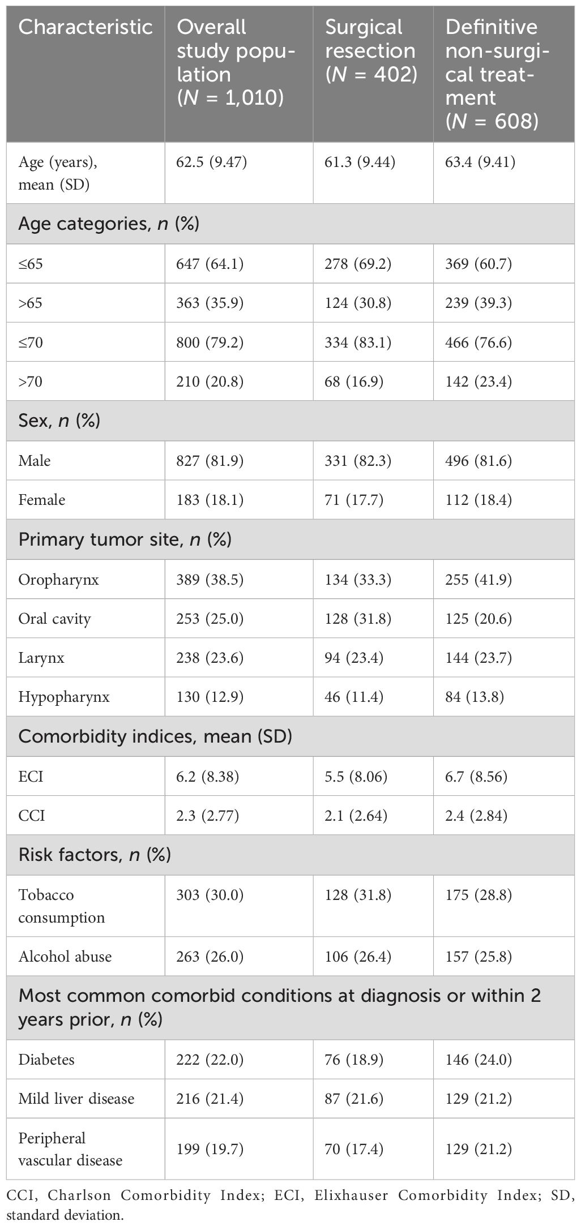Select the Tobacco consumption row label

click(x=61, y=906)
